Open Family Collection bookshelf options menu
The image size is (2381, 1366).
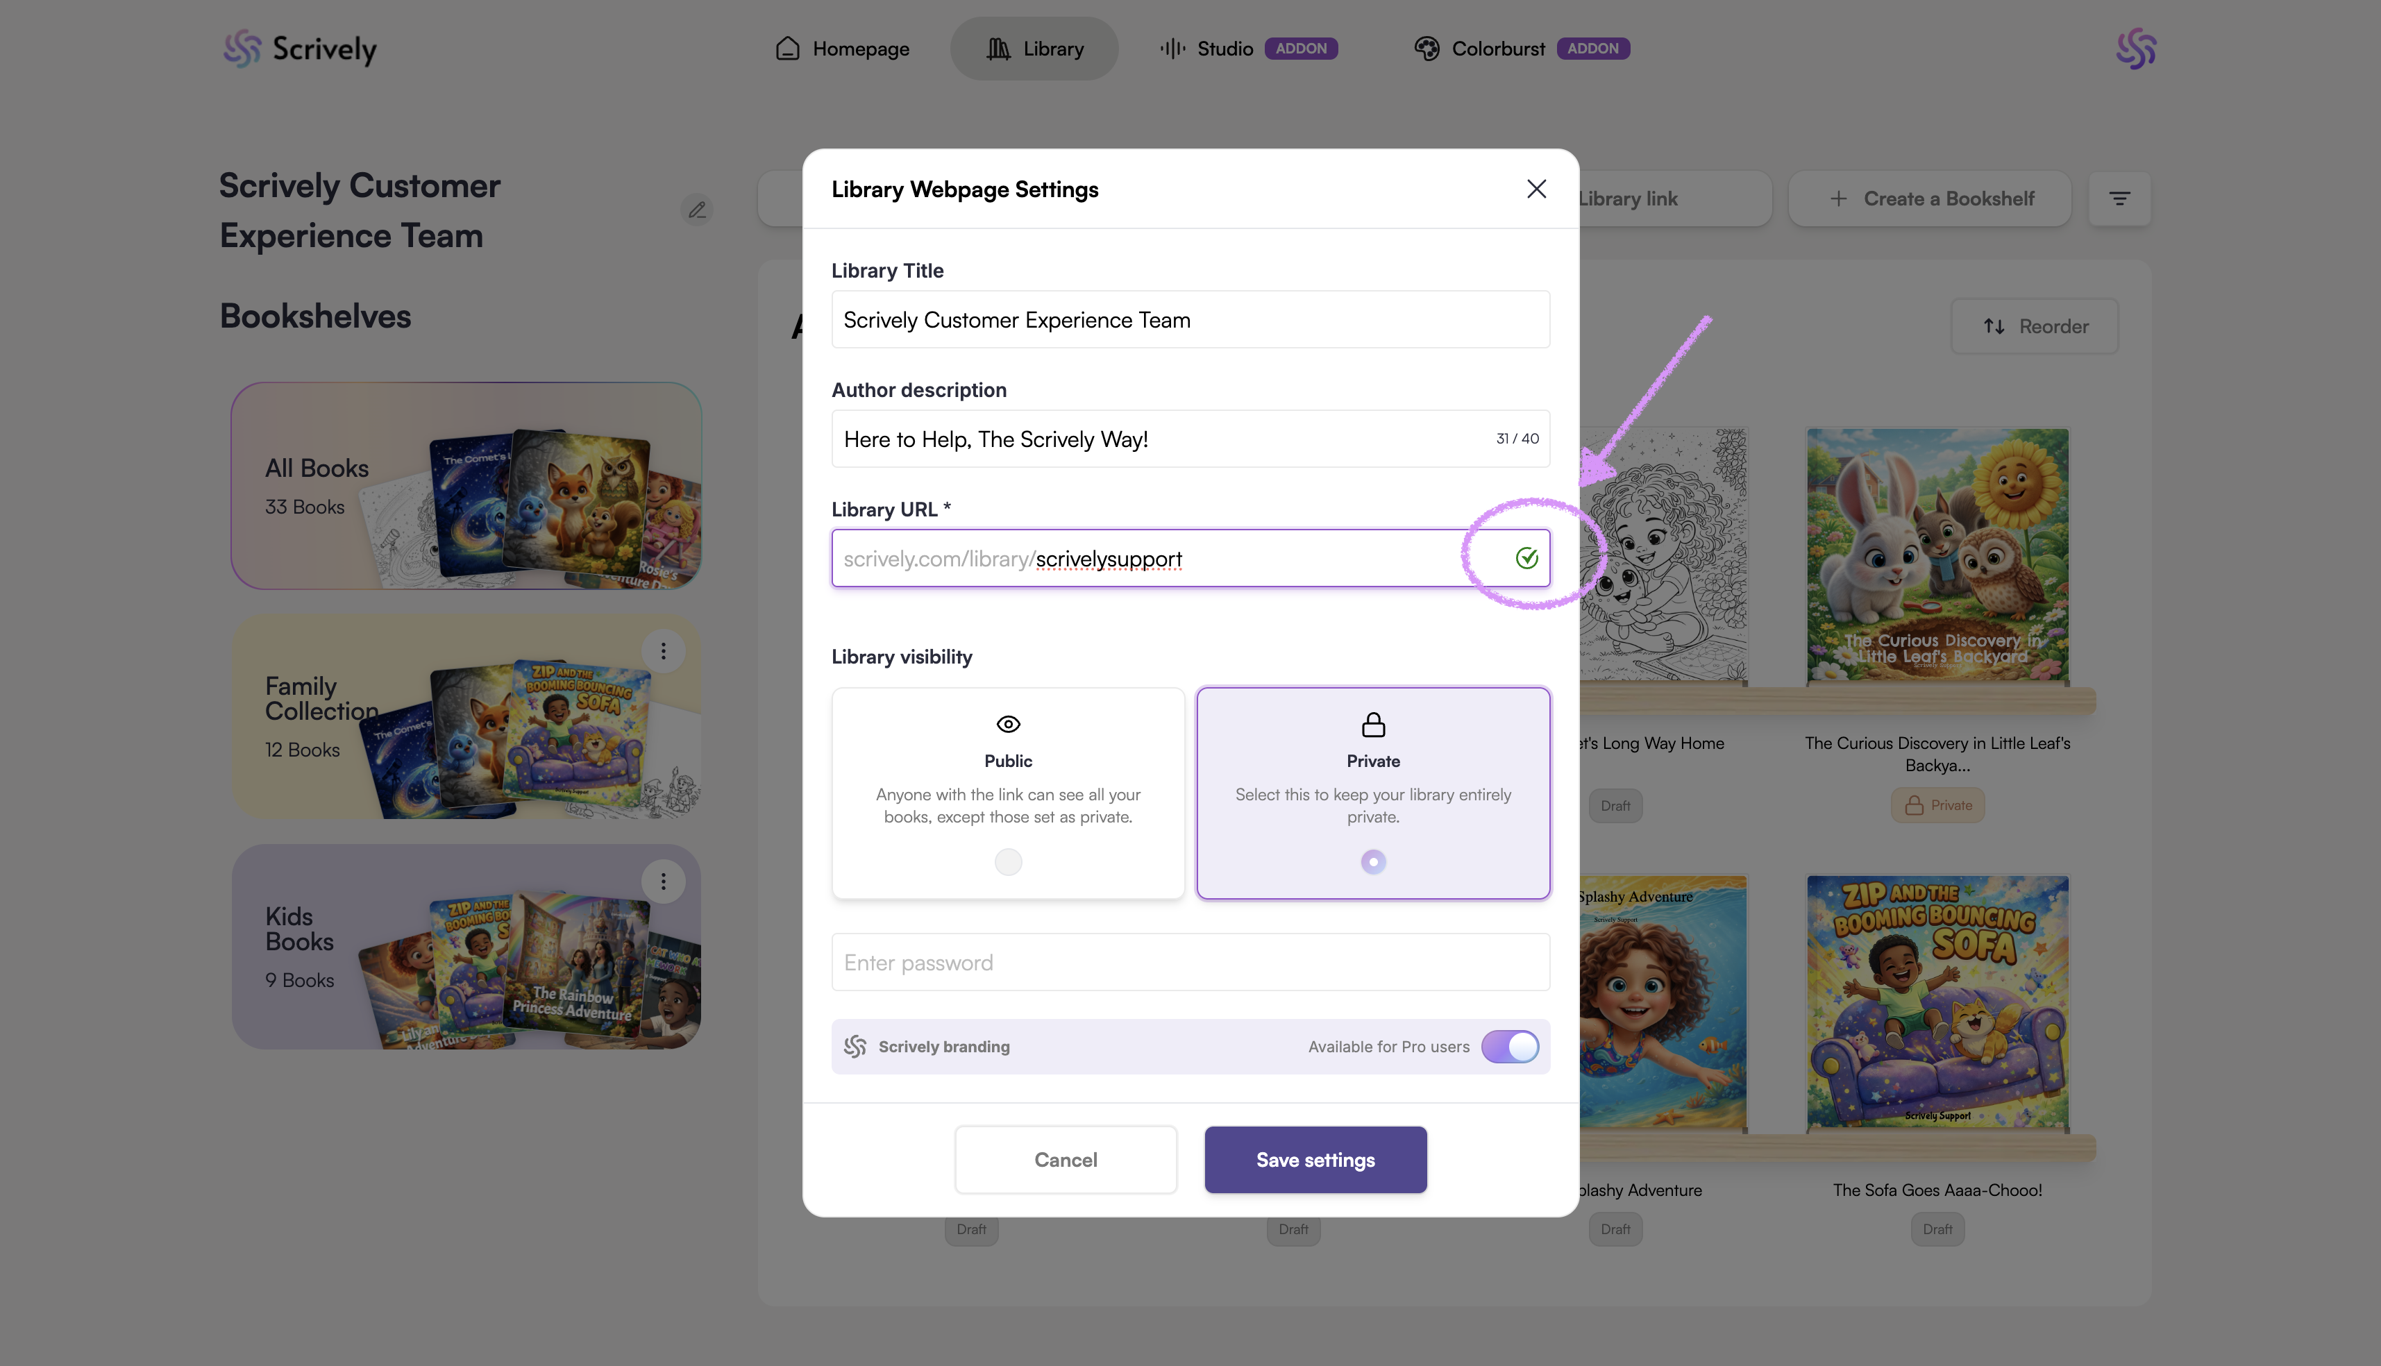(663, 651)
